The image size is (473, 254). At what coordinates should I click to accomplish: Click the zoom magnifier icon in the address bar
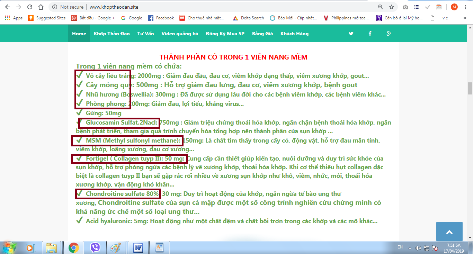[x=381, y=7]
